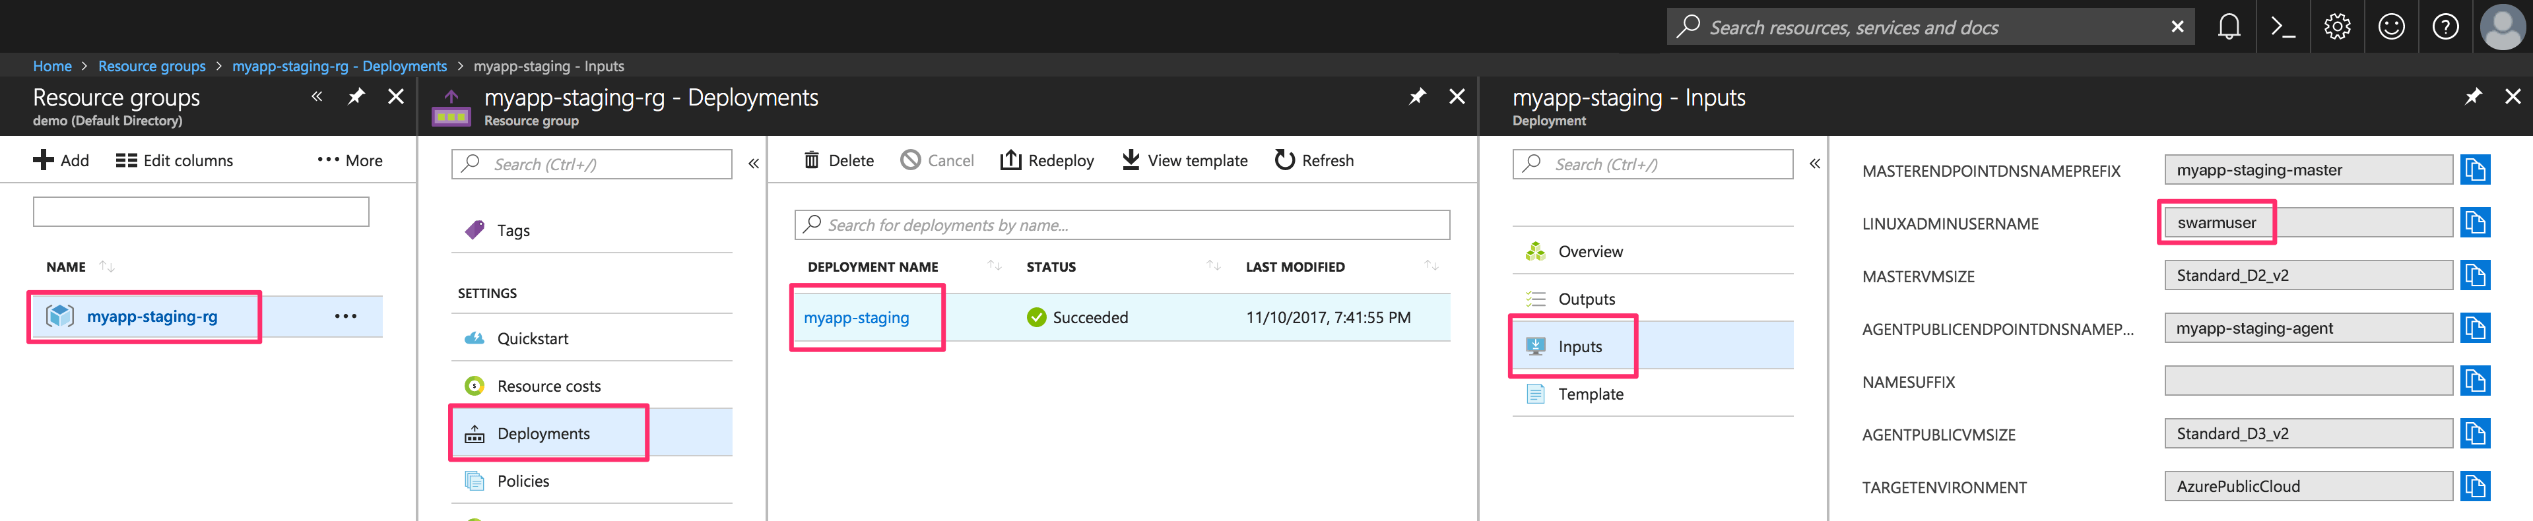Viewport: 2533px width, 521px height.
Task: Open Edit columns for resource groups
Action: 174,160
